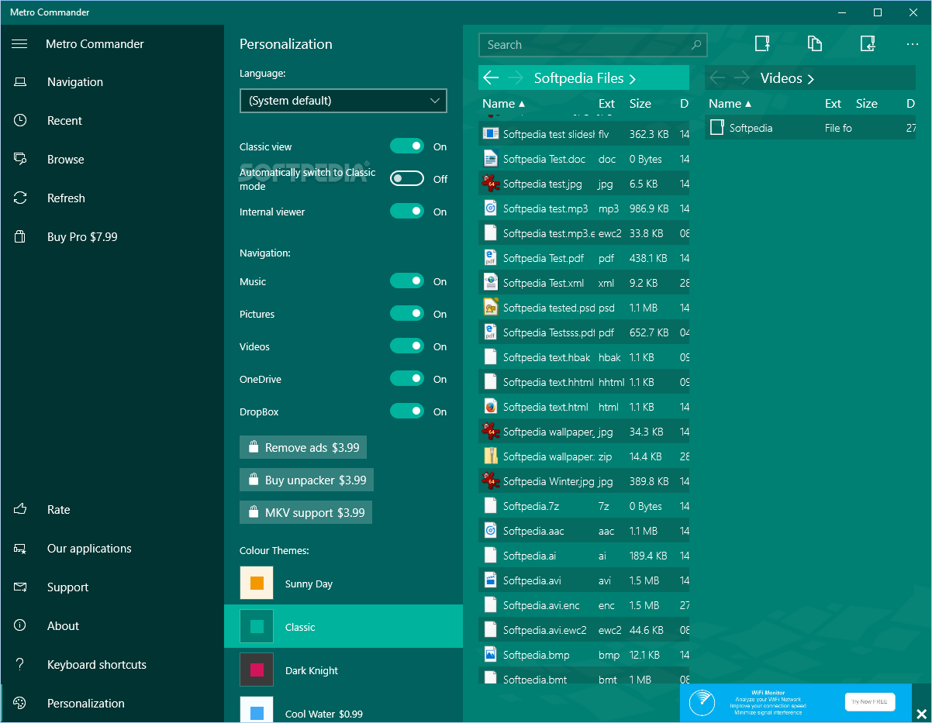Click the first toolbar page icon
This screenshot has width=932, height=723.
click(x=762, y=44)
